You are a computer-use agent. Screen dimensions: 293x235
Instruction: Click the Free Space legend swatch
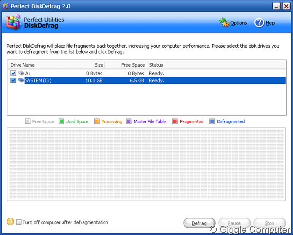click(28, 121)
